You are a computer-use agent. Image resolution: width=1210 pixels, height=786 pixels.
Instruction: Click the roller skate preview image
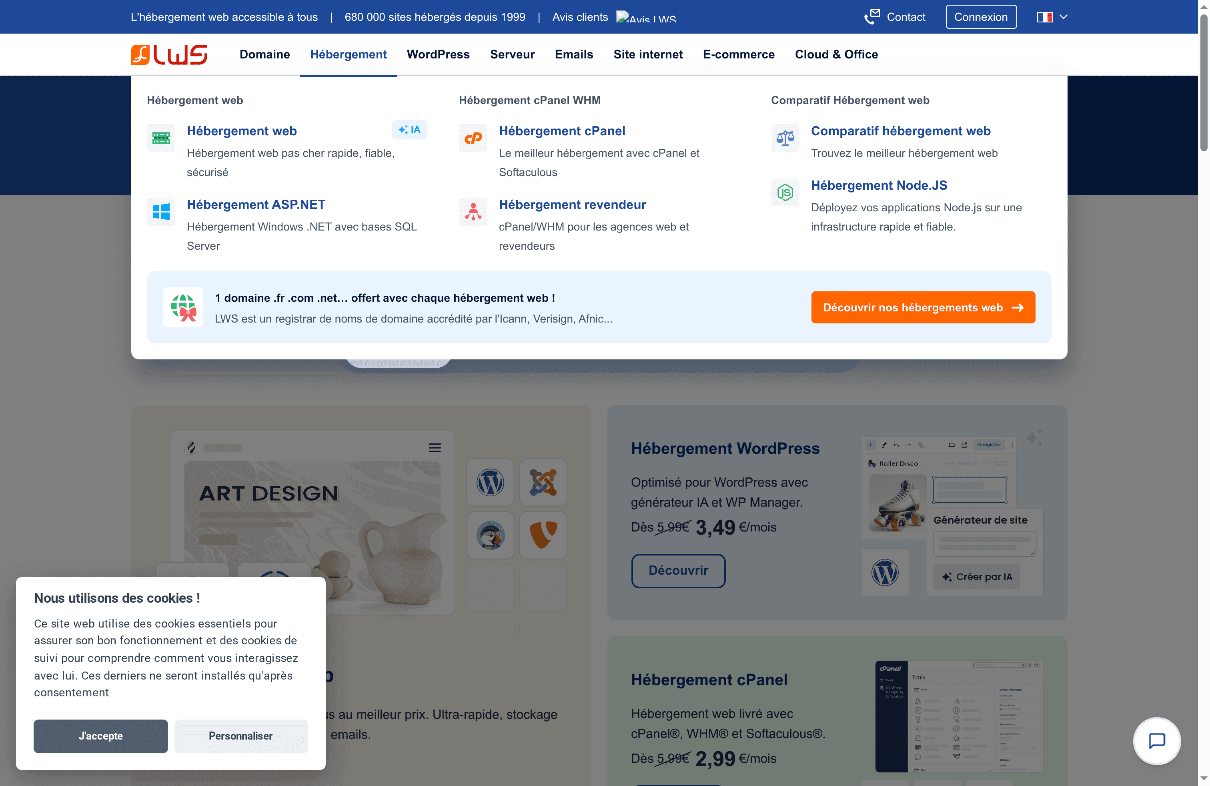click(x=897, y=503)
